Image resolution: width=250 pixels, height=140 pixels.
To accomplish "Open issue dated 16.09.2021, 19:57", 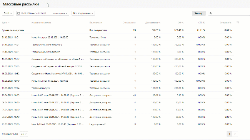I will 58,59.
